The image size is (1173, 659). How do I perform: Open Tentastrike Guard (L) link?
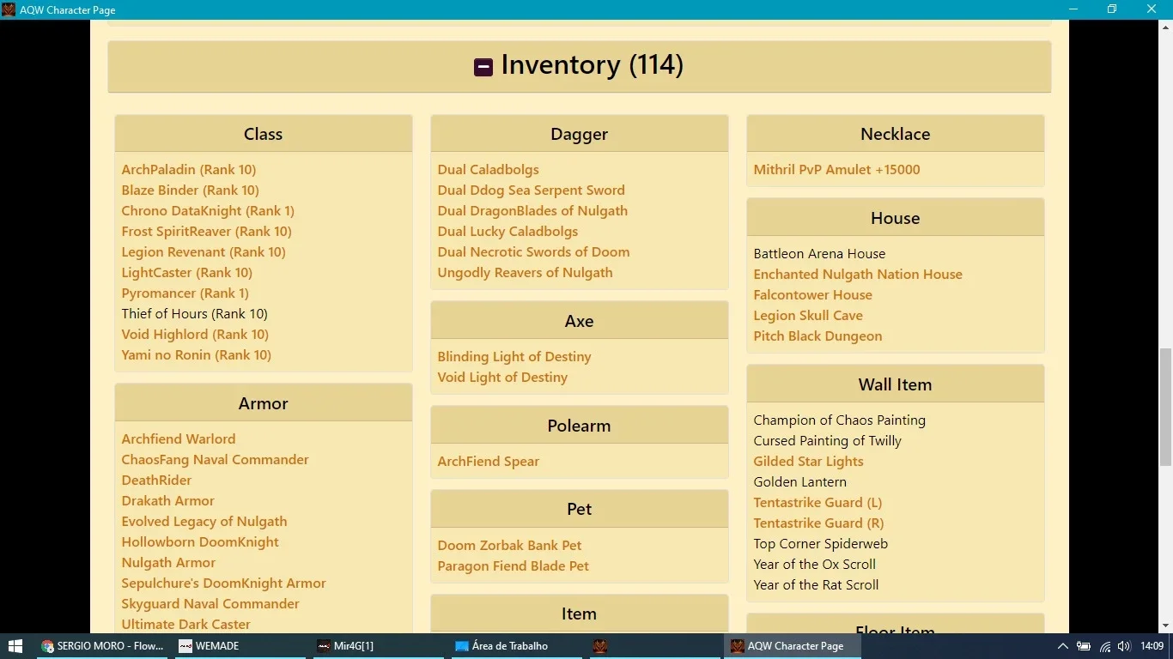(817, 503)
